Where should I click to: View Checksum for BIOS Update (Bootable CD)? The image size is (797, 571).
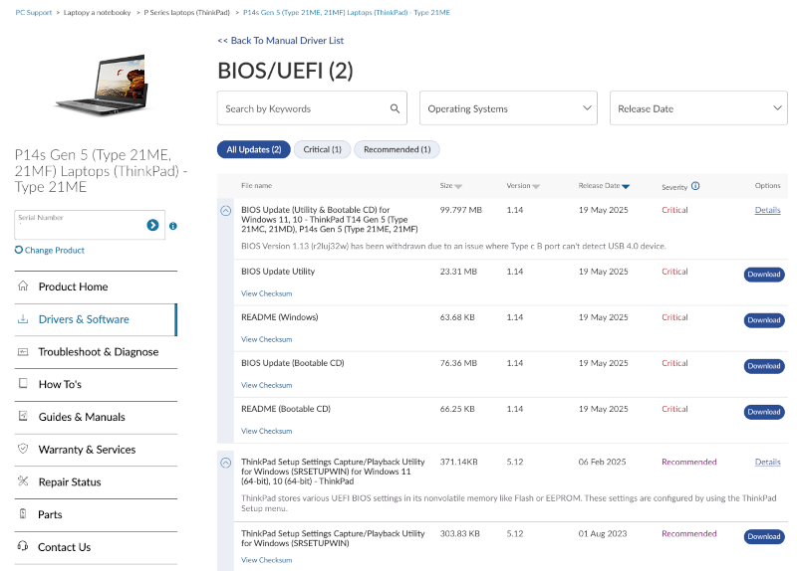click(266, 385)
